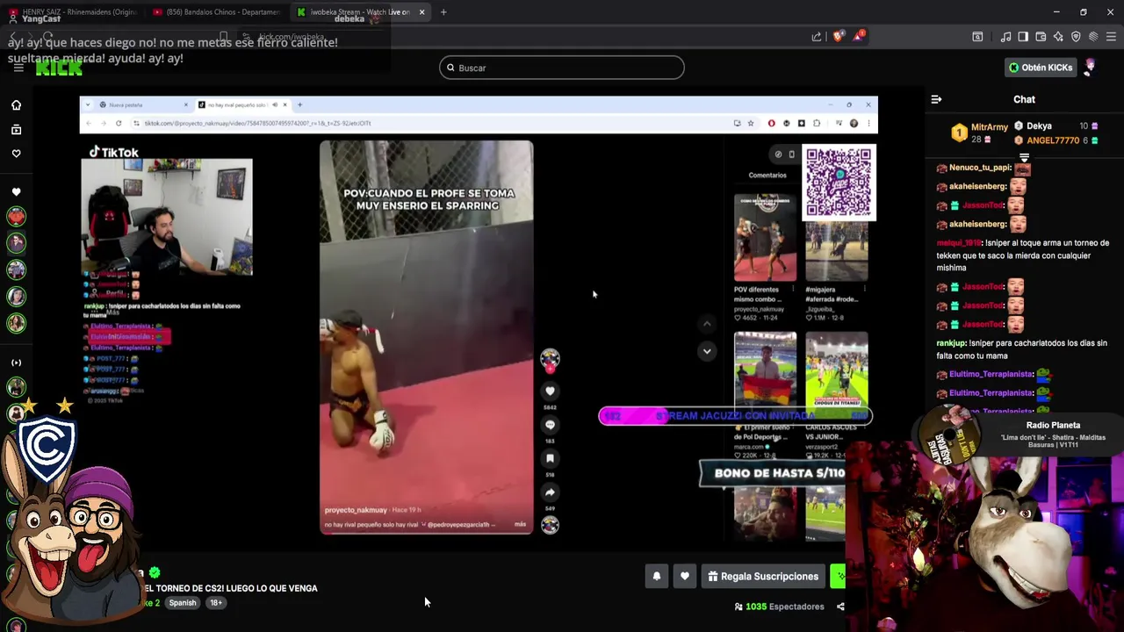Screen dimensions: 1124x632
Task: Open the browser main hamburger menu
Action: tap(1111, 37)
